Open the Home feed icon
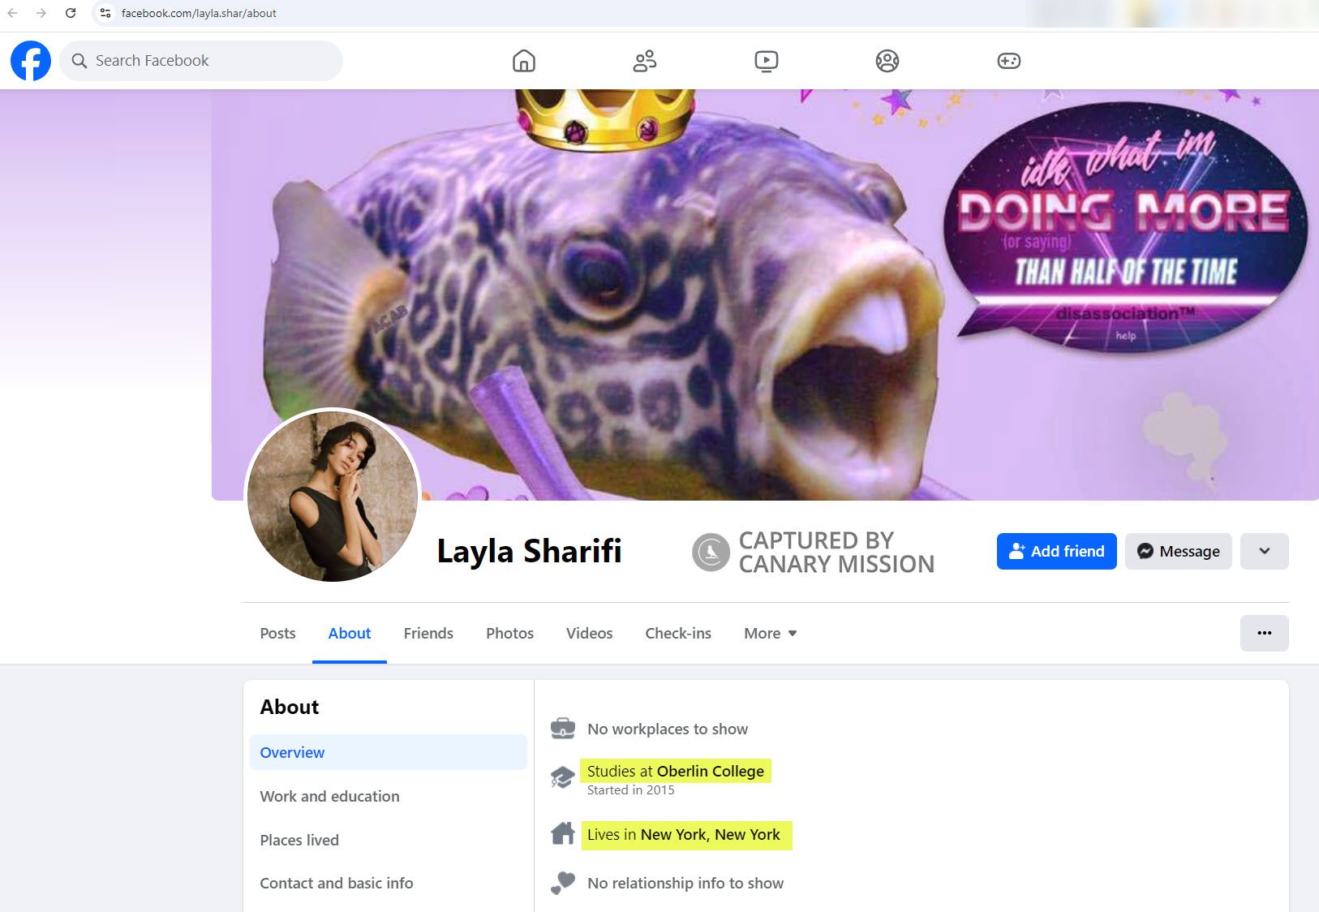 point(523,60)
